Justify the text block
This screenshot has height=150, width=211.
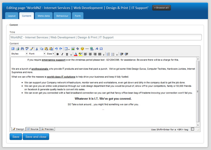(100, 54)
